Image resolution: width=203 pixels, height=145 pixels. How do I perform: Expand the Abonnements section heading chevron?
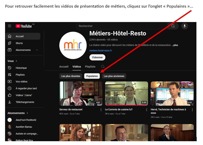[x=27, y=113]
